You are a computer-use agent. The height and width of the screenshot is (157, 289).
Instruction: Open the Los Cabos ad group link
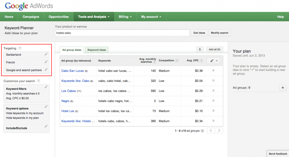pos(69,91)
